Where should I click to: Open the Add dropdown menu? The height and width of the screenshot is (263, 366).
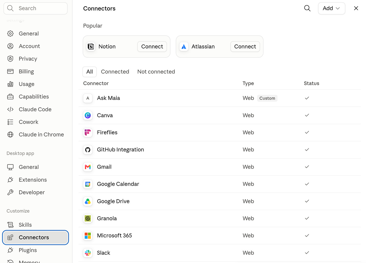tap(331, 8)
